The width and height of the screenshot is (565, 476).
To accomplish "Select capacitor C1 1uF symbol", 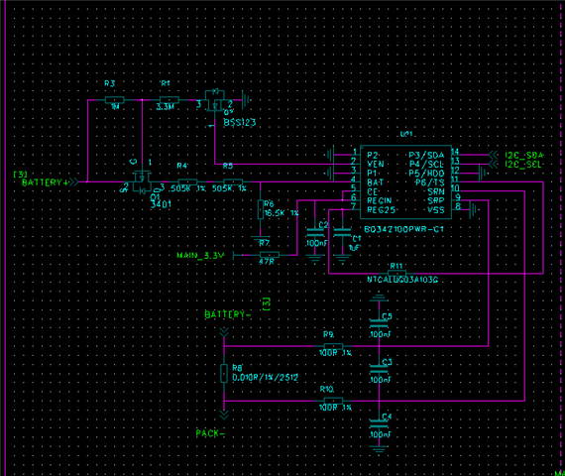I will point(342,232).
